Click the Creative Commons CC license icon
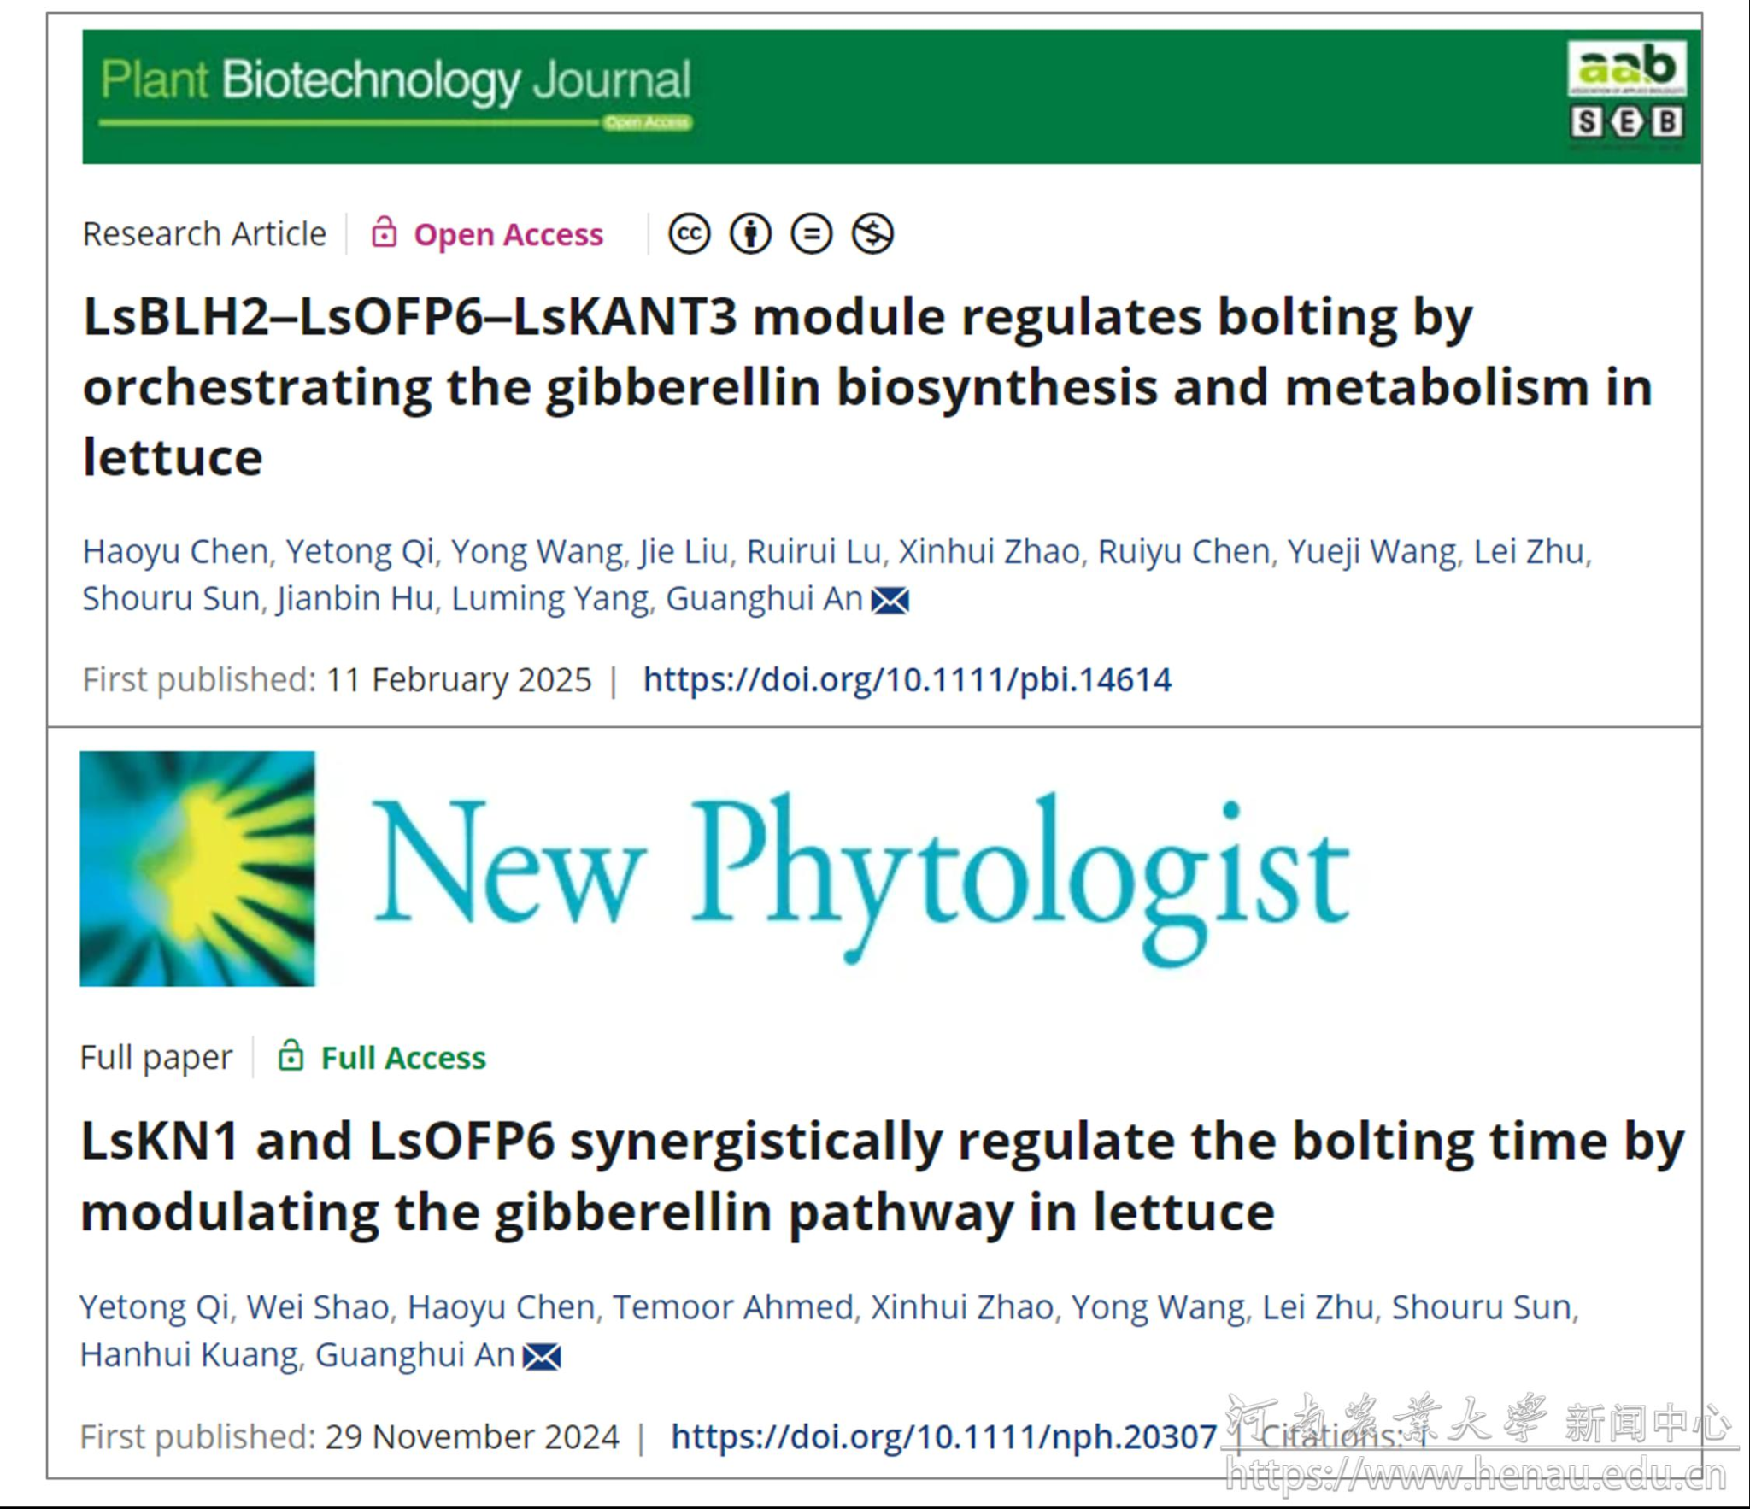Viewport: 1750px width, 1509px height. click(x=689, y=233)
